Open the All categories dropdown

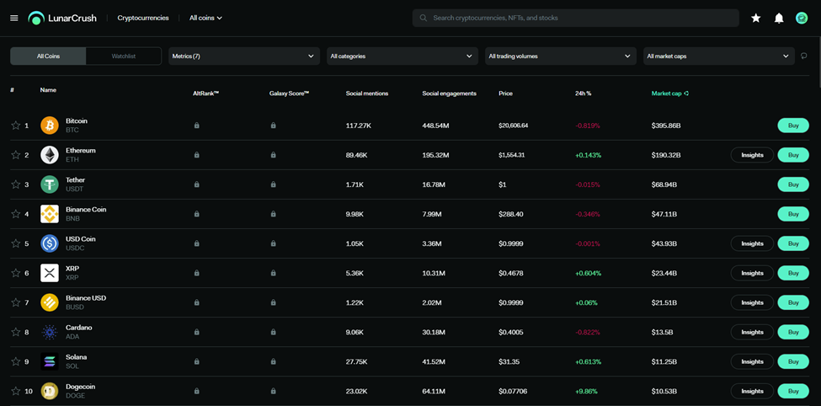[403, 56]
